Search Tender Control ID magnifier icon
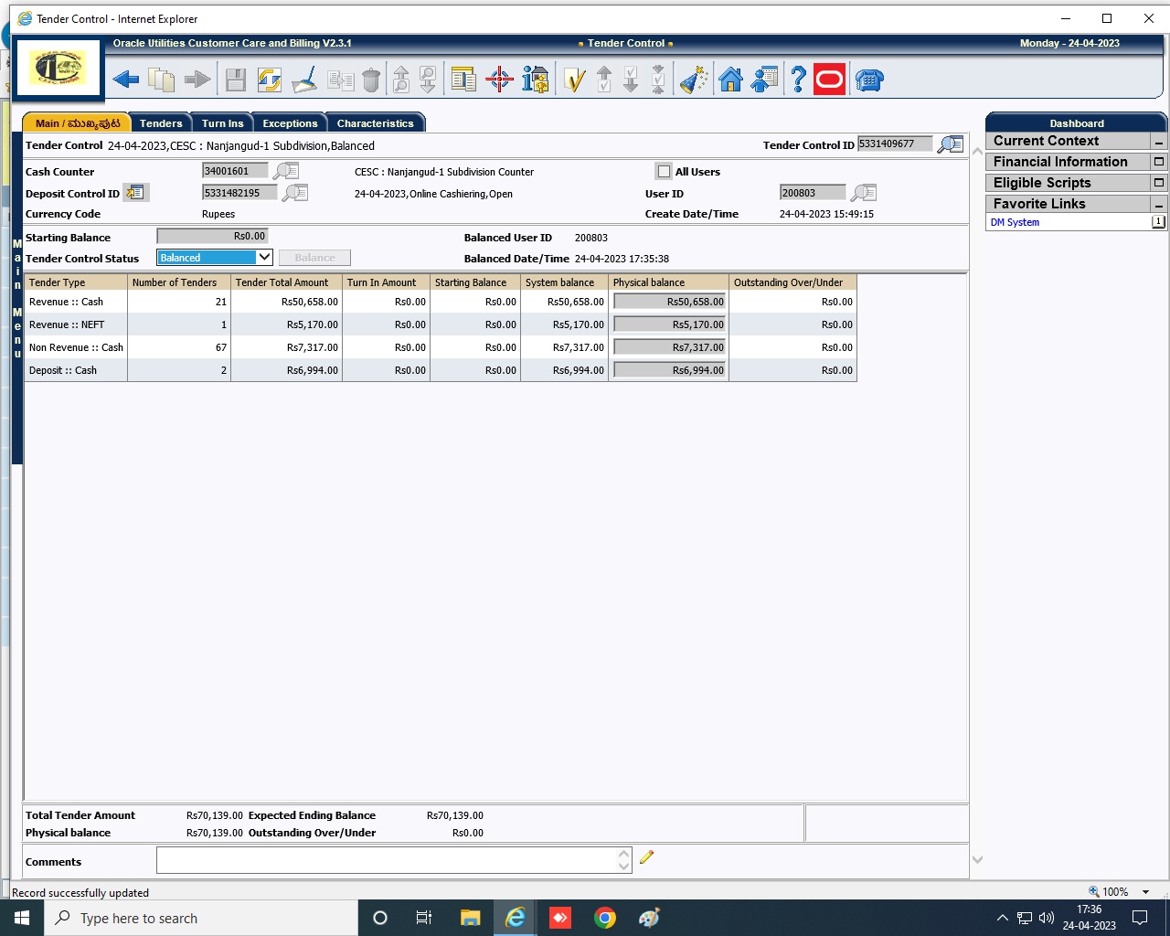 [951, 144]
